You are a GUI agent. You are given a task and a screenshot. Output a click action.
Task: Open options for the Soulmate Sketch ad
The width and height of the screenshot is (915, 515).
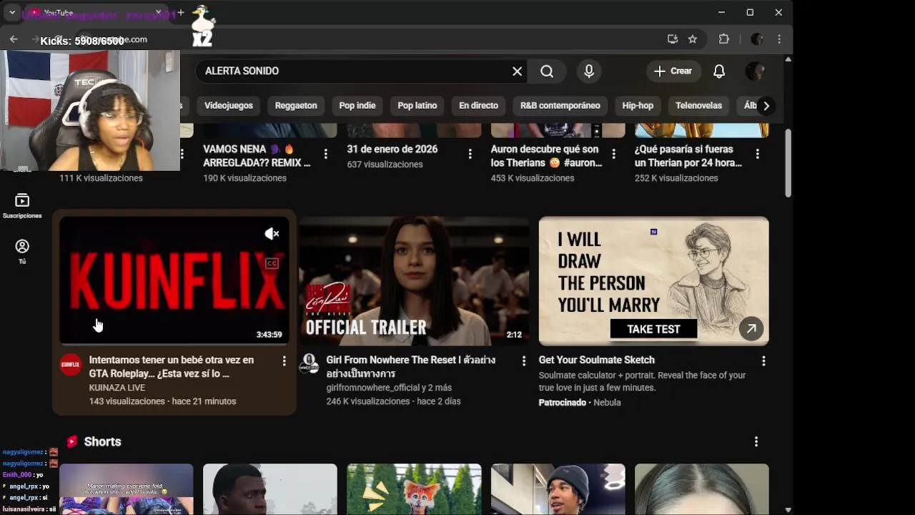click(x=763, y=361)
